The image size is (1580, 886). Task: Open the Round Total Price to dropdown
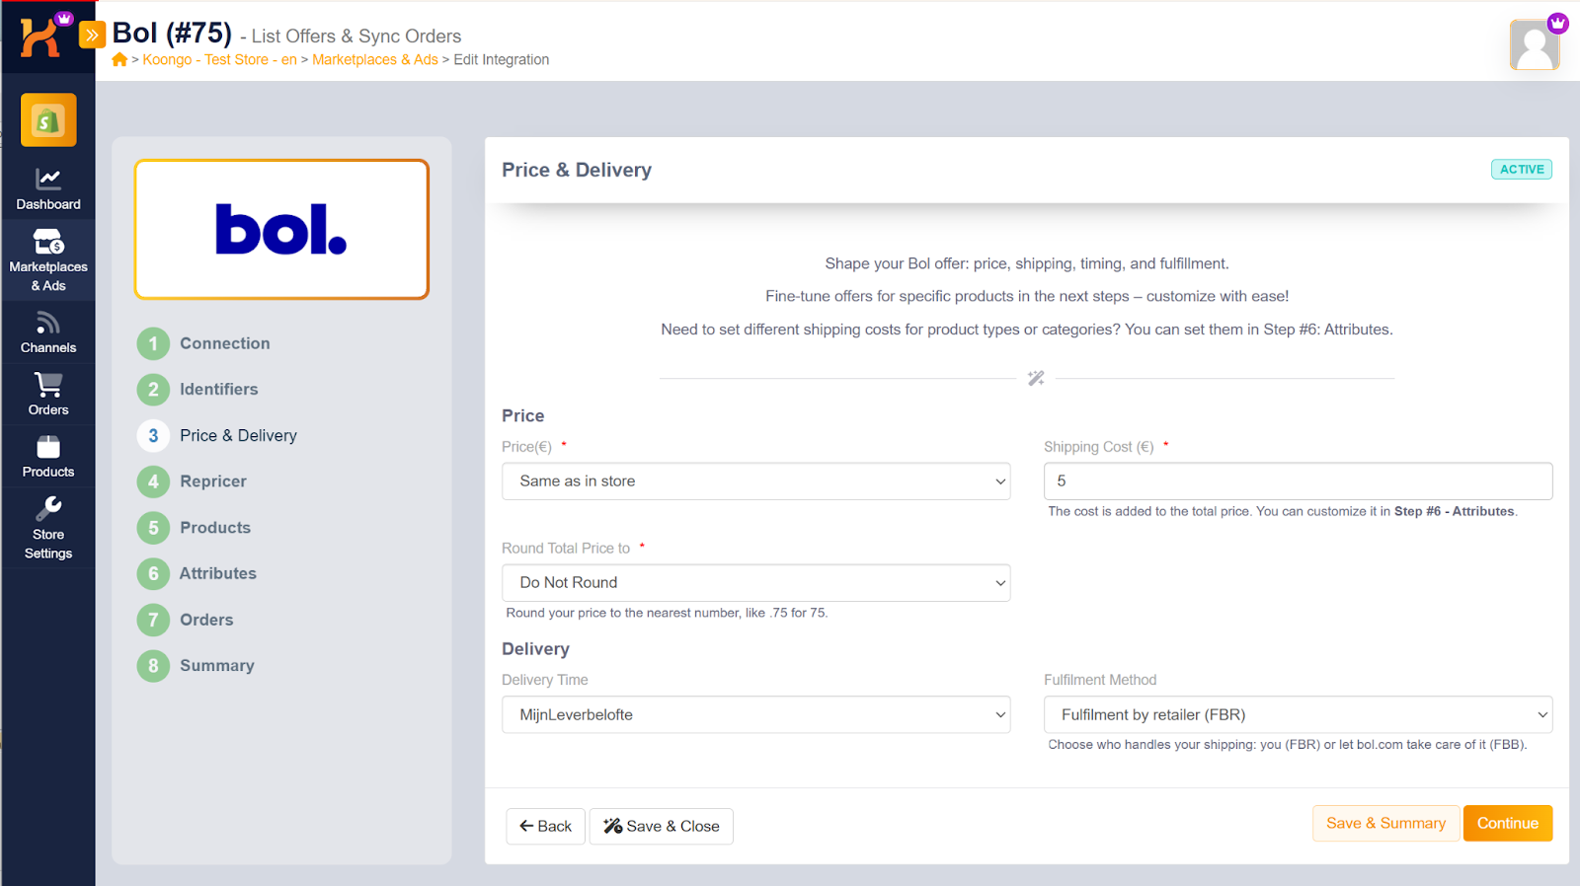[755, 583]
